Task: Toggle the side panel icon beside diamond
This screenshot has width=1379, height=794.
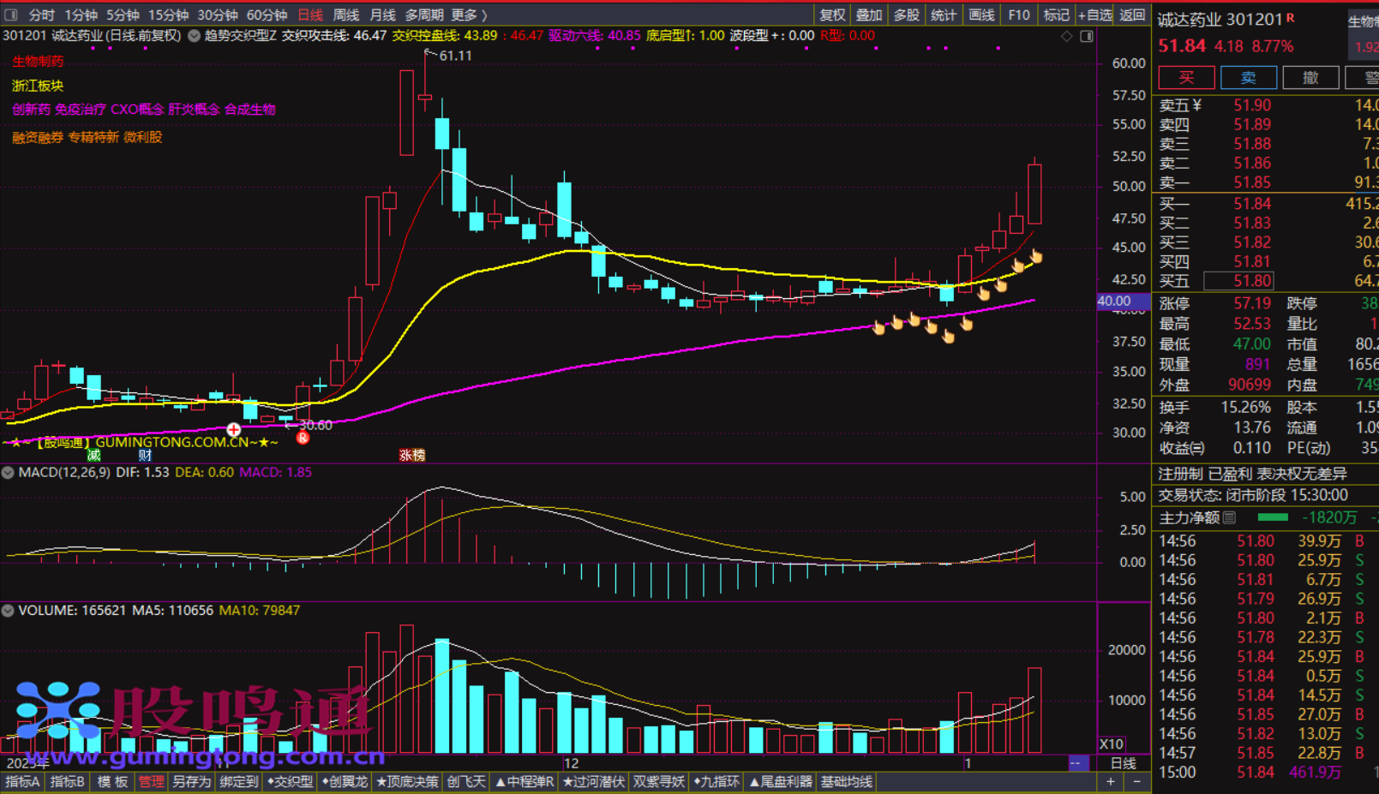Action: 1087,36
